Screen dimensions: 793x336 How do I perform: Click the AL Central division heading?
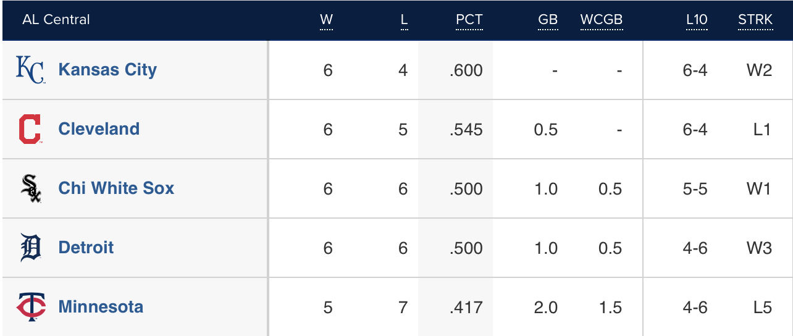(56, 20)
